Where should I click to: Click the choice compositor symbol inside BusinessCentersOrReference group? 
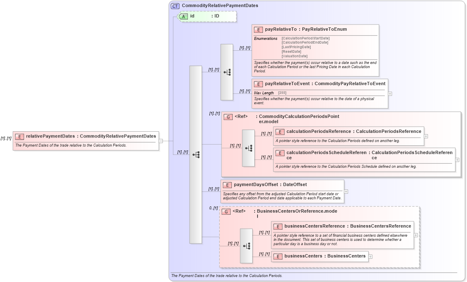click(246, 246)
